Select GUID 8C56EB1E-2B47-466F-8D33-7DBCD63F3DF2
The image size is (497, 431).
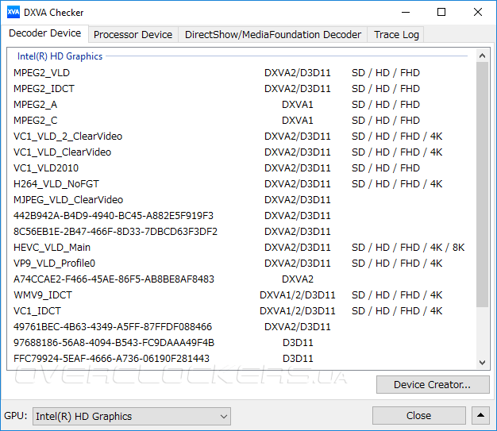pyautogui.click(x=241, y=231)
